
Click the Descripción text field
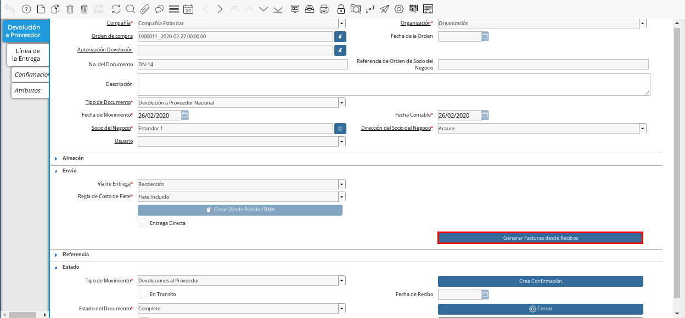(x=394, y=85)
